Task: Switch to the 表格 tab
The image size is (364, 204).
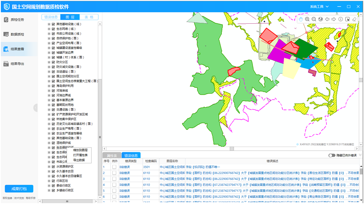Action: click(89, 17)
